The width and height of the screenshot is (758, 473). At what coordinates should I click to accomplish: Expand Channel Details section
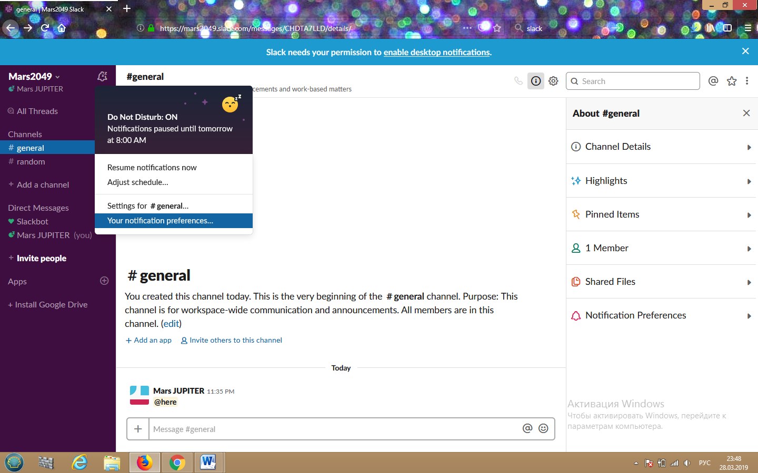tap(662, 147)
